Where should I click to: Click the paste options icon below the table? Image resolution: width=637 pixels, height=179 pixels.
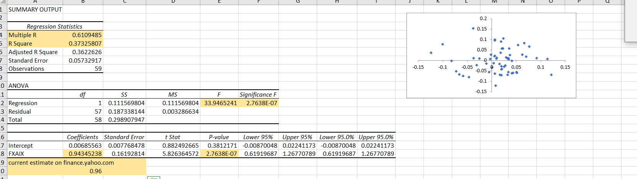click(x=154, y=177)
